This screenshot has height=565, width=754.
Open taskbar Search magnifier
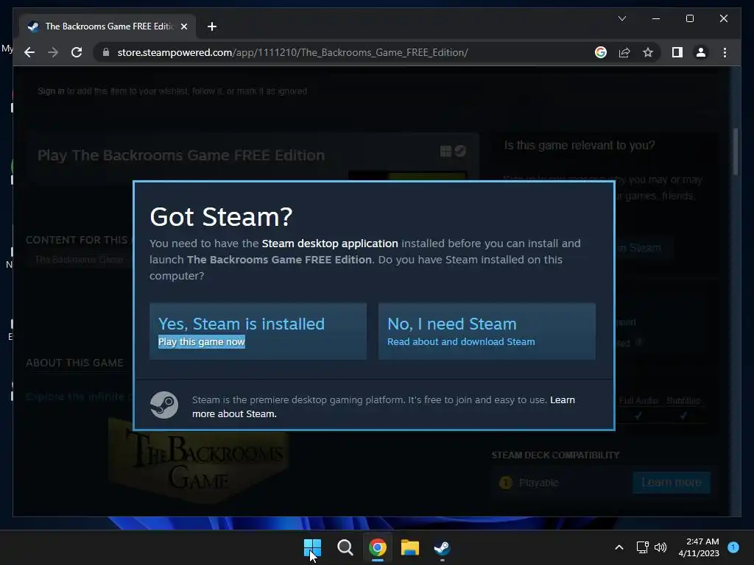345,547
